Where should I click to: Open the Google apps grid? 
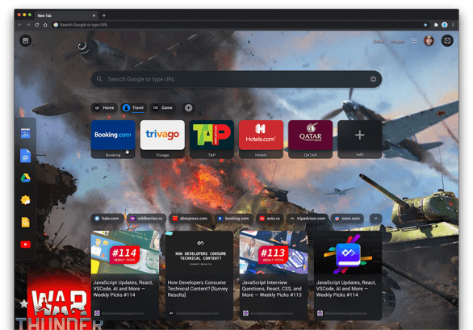(x=414, y=40)
